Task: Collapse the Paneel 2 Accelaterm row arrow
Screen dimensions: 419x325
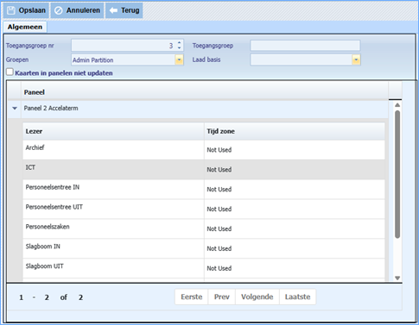Action: 15,109
